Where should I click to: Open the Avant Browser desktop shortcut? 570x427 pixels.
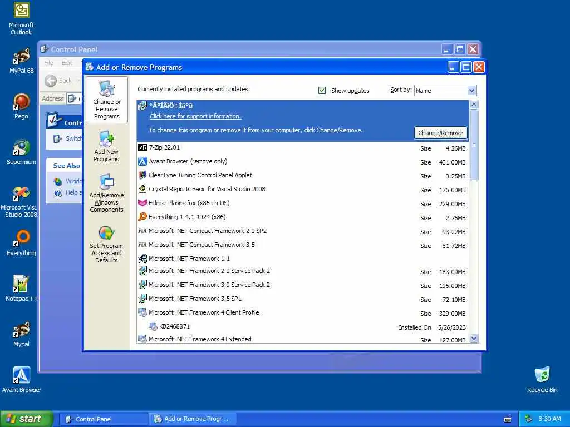pos(21,380)
